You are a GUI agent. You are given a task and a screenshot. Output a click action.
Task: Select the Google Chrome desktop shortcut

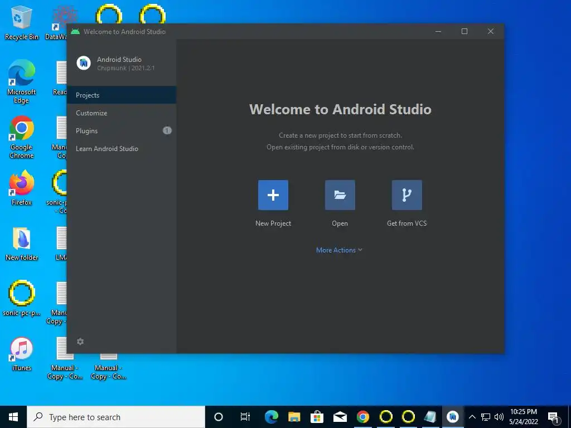click(x=22, y=138)
